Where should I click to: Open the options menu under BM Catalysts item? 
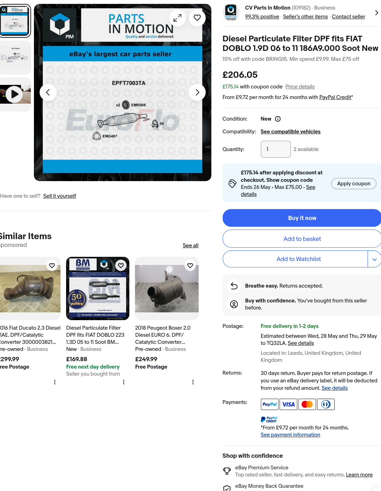pos(124,382)
